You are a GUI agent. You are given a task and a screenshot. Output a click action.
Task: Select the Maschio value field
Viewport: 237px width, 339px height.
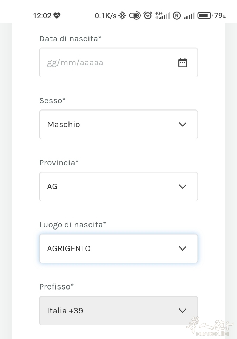(119, 124)
